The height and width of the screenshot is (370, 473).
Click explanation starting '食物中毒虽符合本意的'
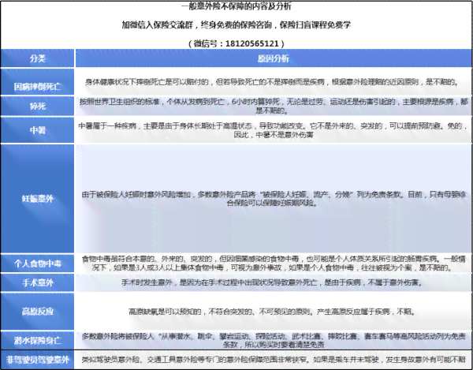point(274,263)
